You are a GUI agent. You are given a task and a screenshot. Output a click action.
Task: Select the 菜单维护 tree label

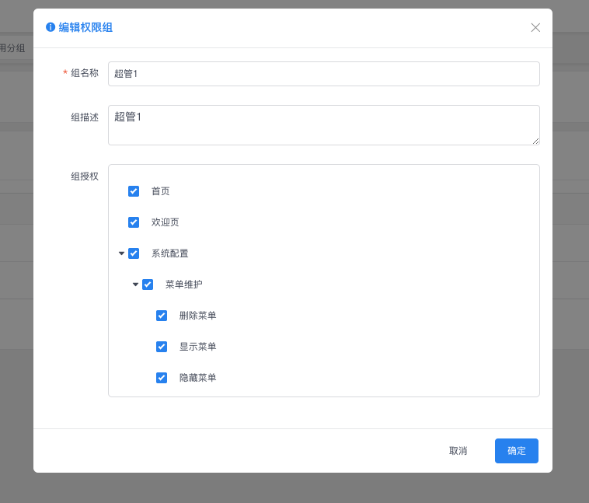pos(183,285)
